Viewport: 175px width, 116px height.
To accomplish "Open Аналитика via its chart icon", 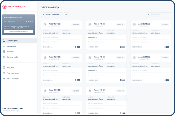I will tap(4, 46).
